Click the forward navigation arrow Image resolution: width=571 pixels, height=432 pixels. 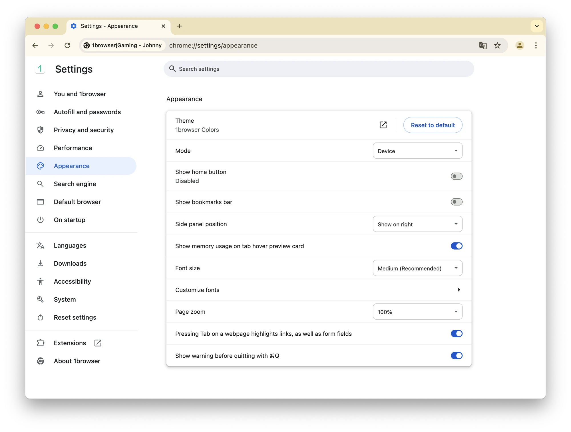51,45
